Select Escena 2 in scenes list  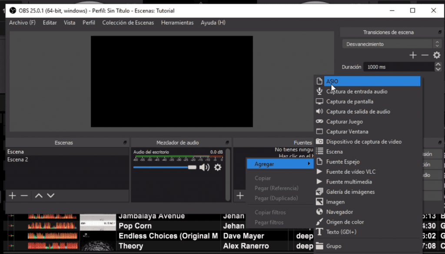(x=67, y=160)
